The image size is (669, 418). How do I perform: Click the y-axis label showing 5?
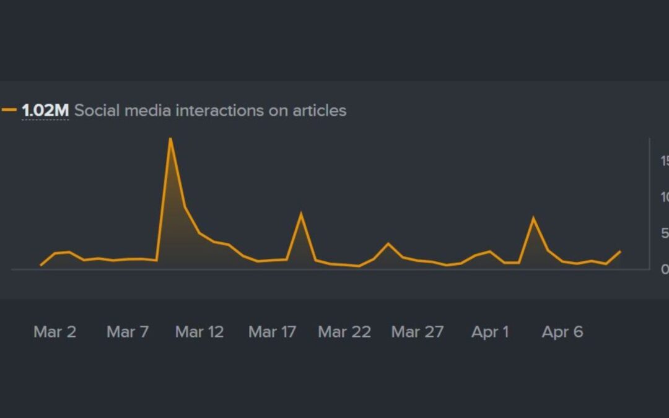click(x=665, y=233)
